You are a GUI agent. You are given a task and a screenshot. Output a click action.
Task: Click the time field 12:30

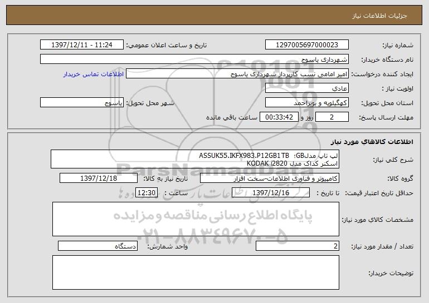tap(147, 193)
